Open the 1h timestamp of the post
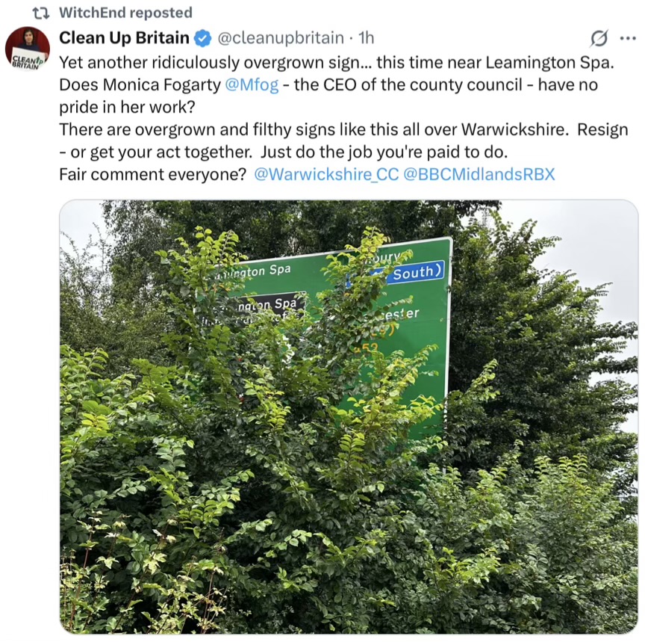Image resolution: width=645 pixels, height=642 pixels. tap(366, 38)
